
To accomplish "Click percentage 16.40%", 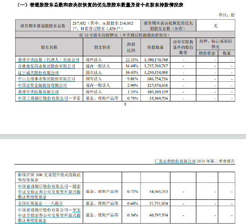I will coord(132,72).
